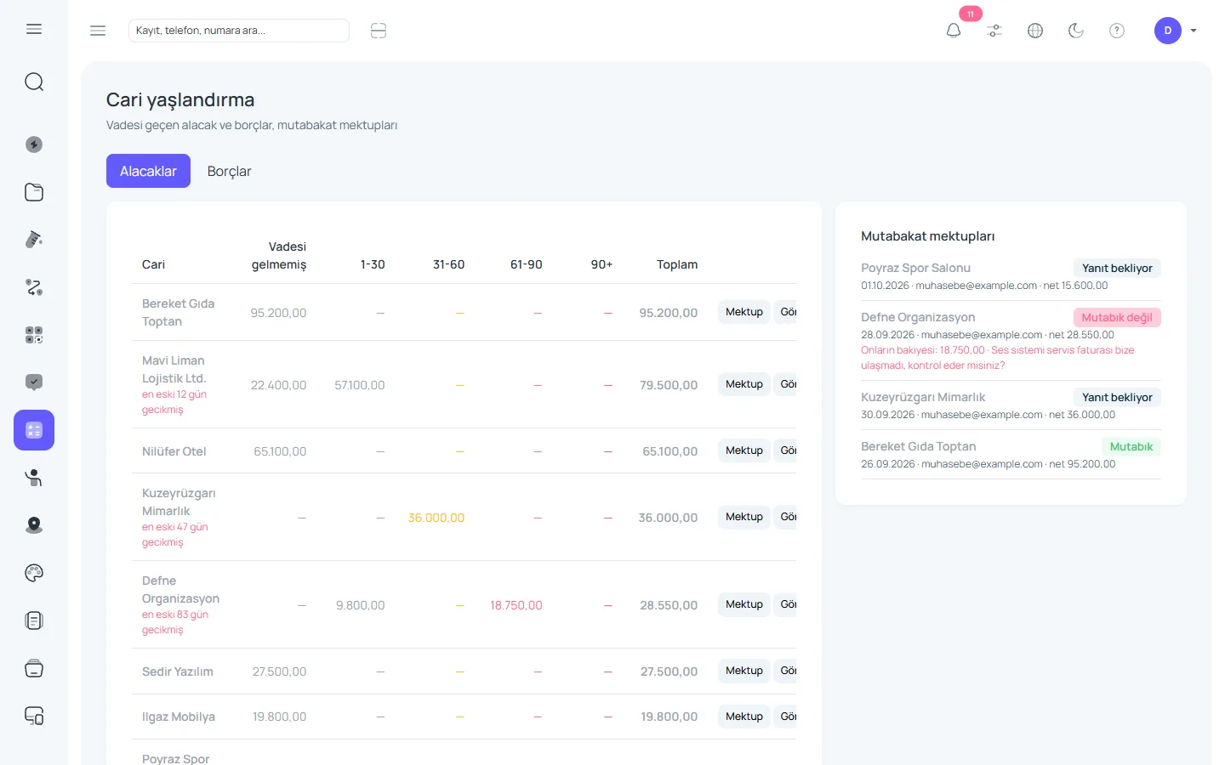Click the Toplam column header
This screenshot has height=765, width=1225.
coord(677,264)
